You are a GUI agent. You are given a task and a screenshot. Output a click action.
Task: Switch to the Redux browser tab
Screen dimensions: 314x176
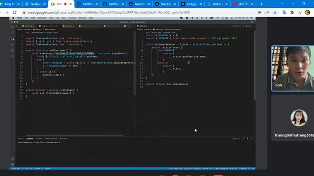coord(217,4)
